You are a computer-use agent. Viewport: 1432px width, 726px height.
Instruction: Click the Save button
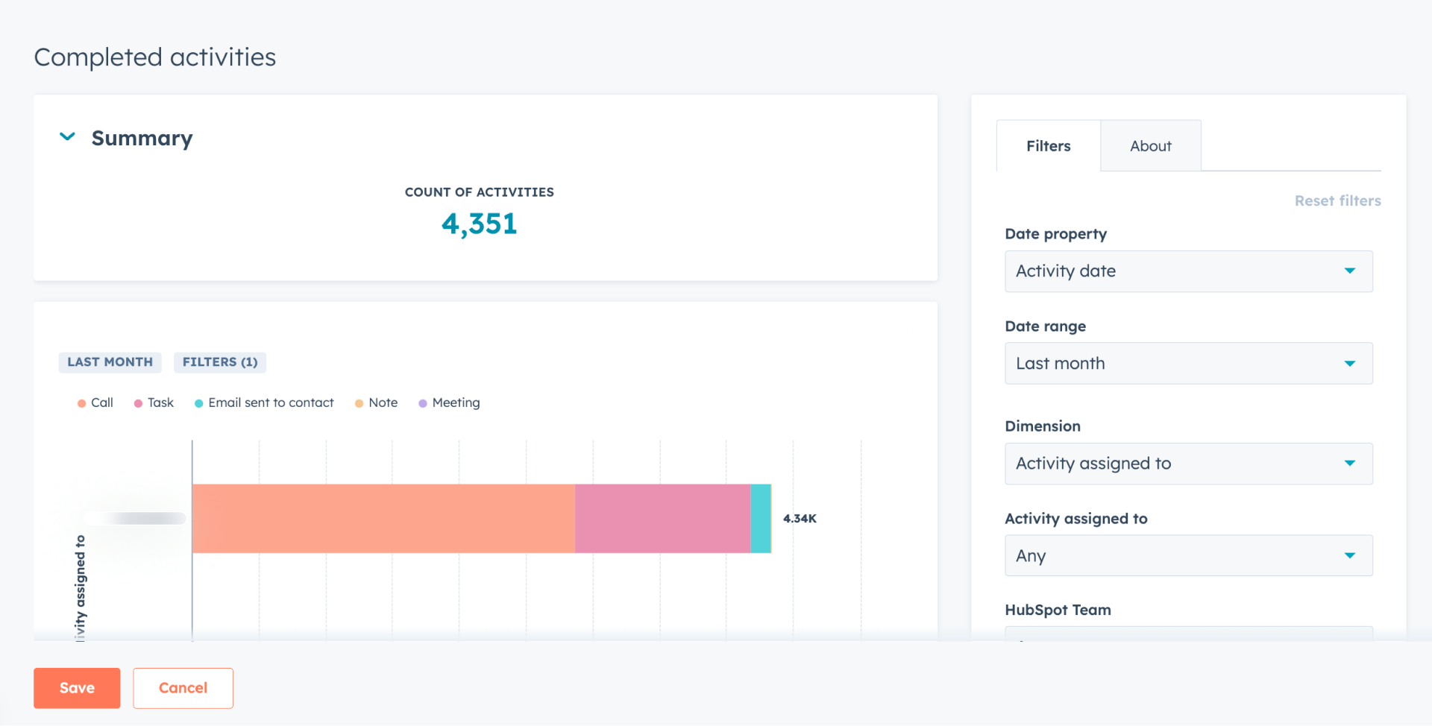76,687
